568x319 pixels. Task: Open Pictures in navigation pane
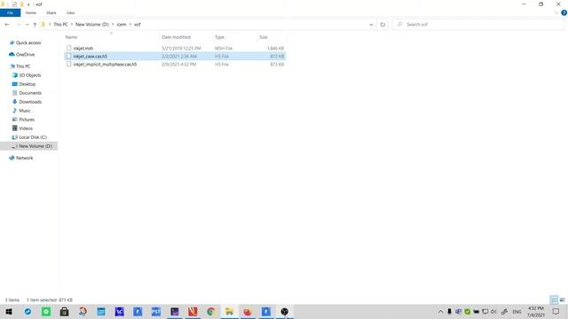pos(27,120)
